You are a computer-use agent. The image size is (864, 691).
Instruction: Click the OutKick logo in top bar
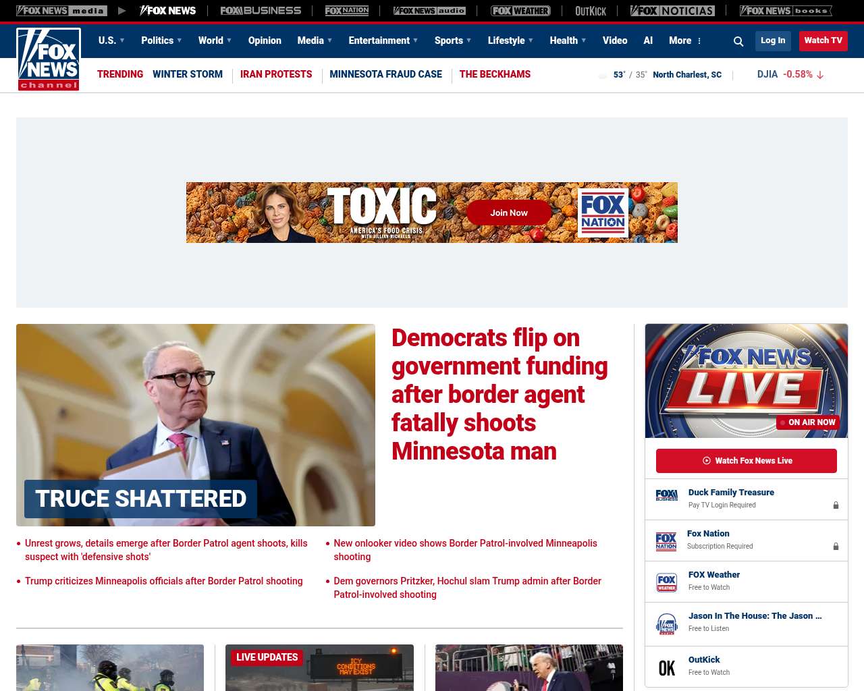(591, 11)
